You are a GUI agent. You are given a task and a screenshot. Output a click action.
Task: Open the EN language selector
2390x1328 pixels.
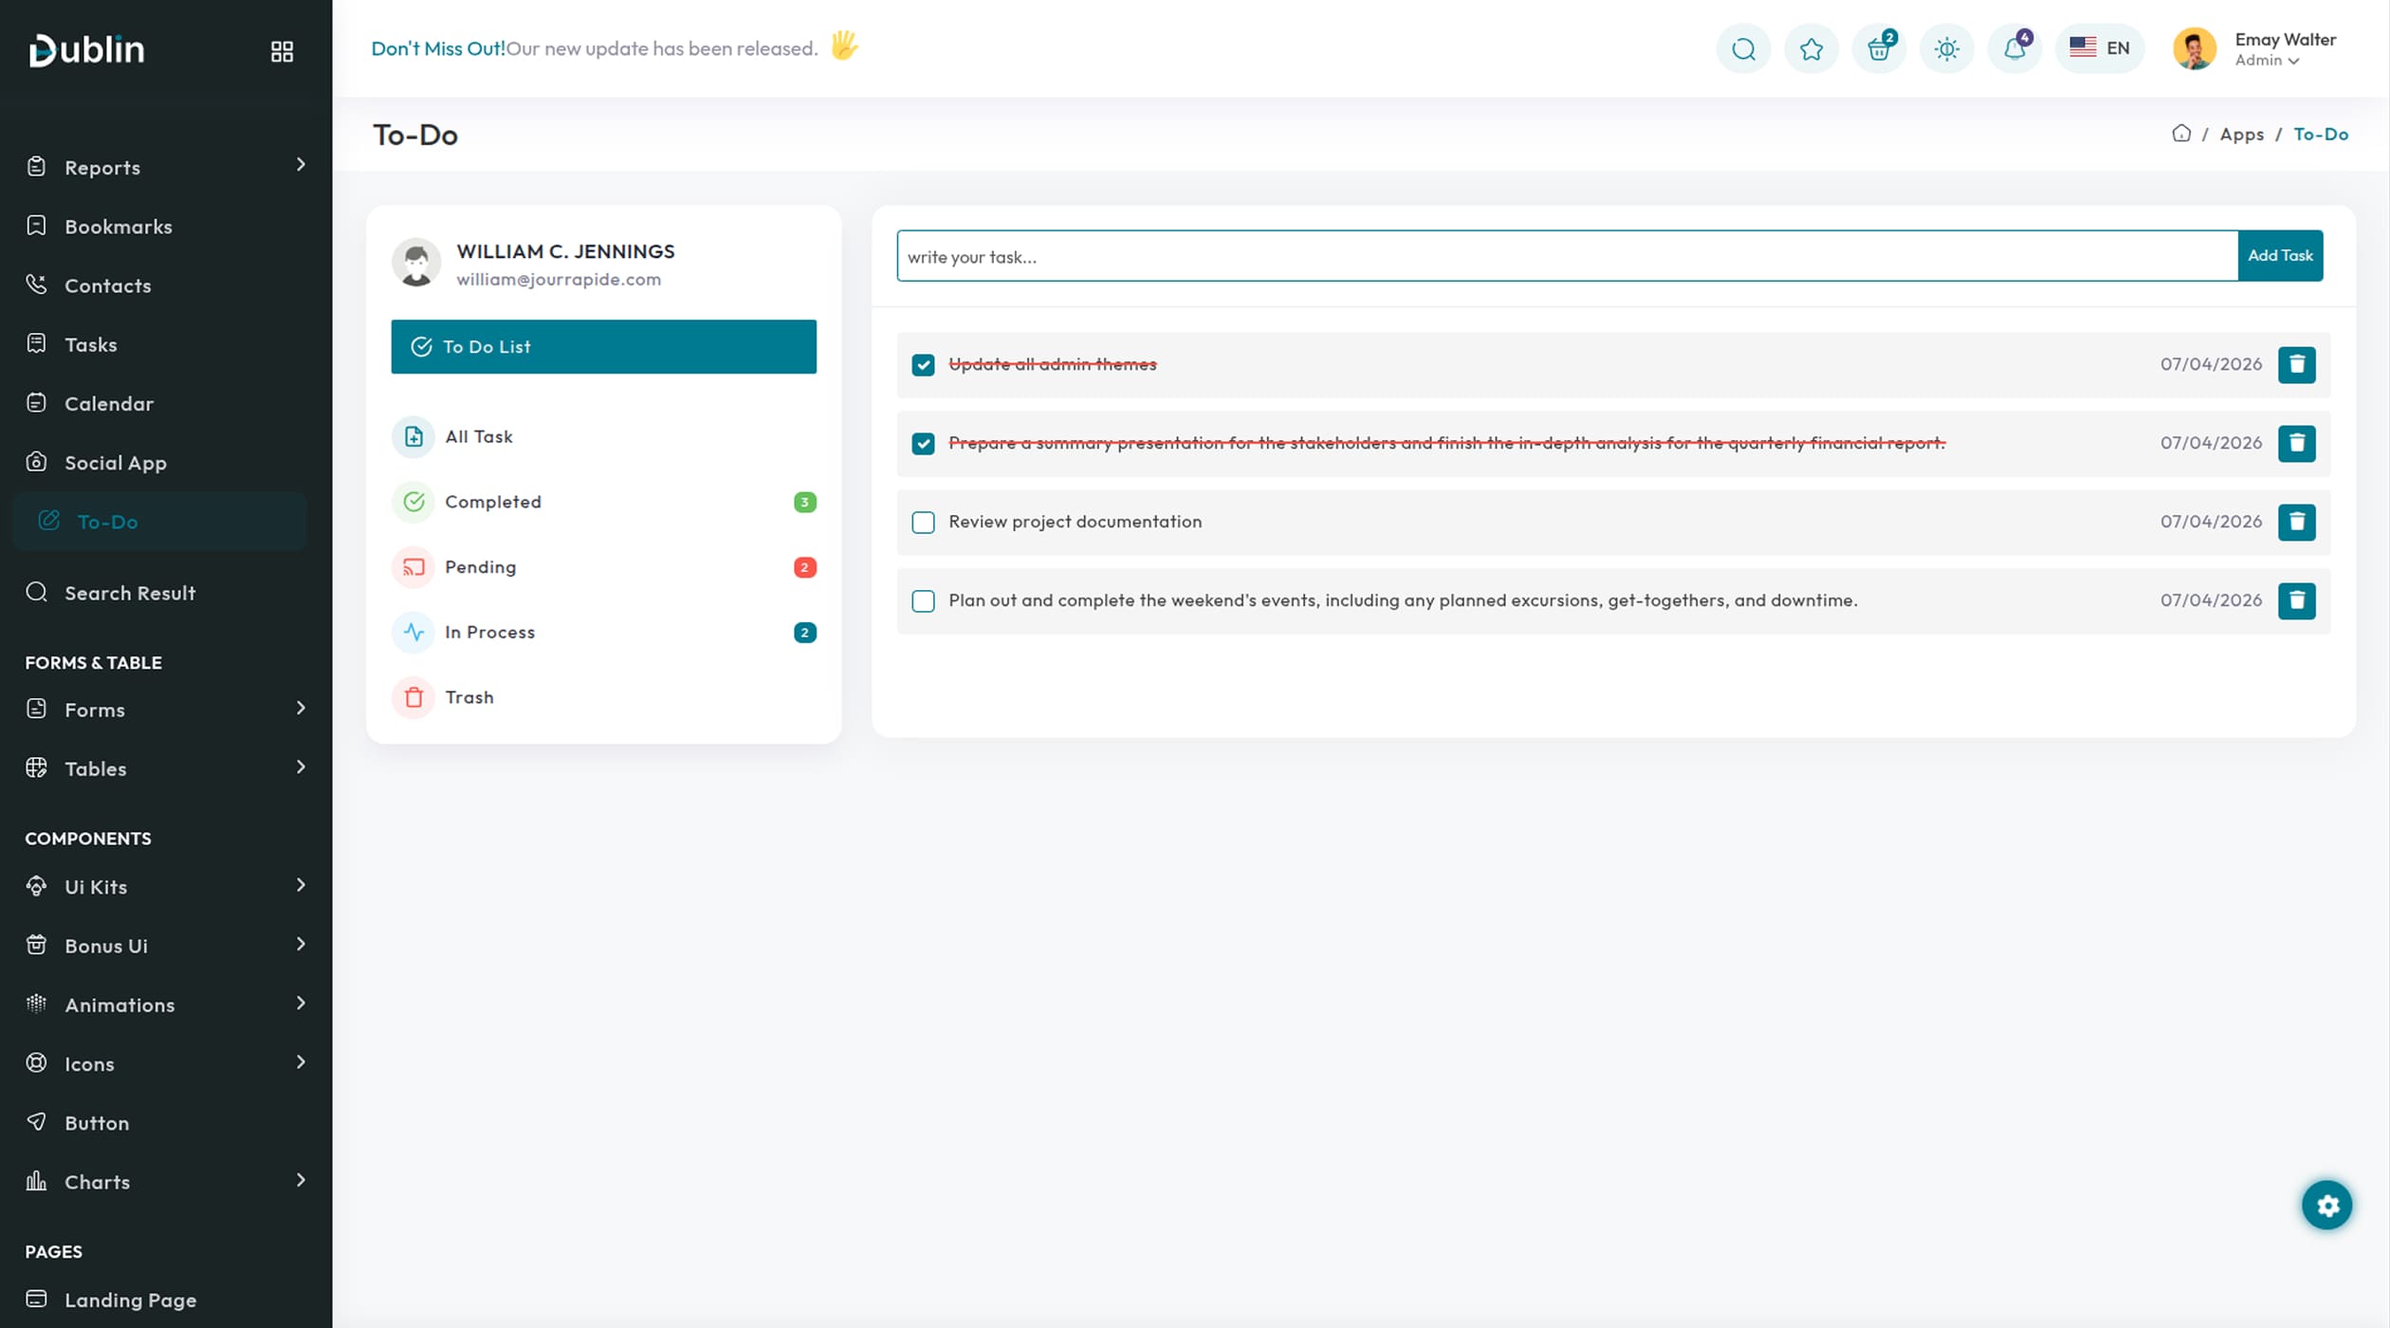[2100, 48]
